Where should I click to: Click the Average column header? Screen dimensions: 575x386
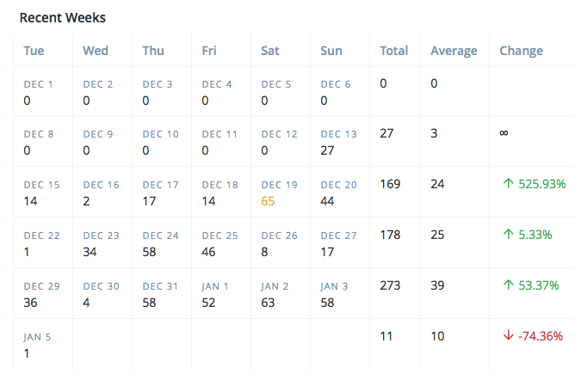click(454, 51)
